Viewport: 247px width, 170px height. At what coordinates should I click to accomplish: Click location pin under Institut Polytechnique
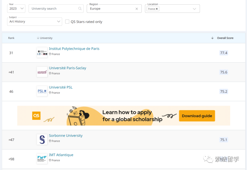50,54
